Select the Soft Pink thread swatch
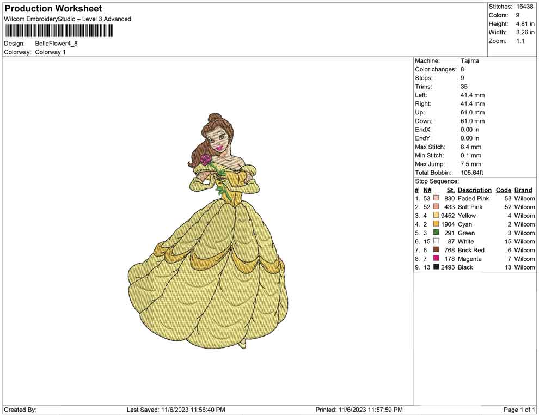 [436, 207]
